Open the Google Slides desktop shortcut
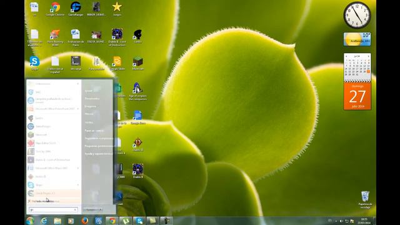The image size is (400, 225). click(117, 63)
